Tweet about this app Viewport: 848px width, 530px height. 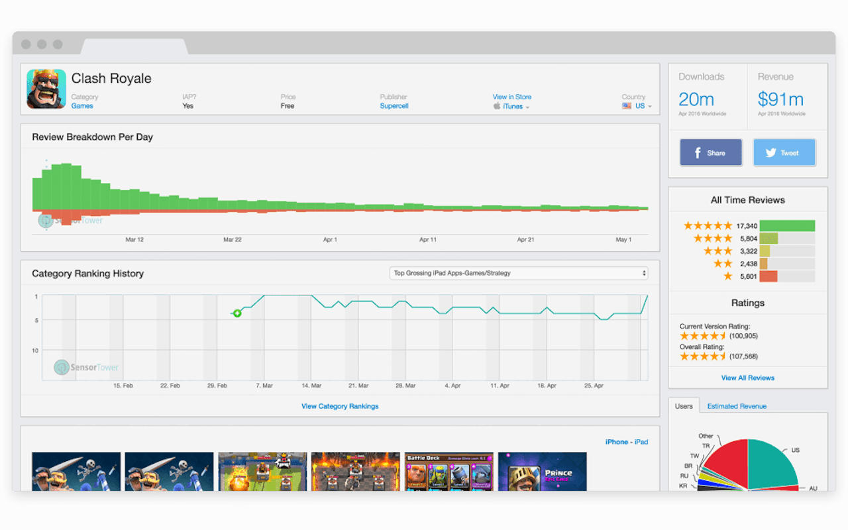pos(784,152)
